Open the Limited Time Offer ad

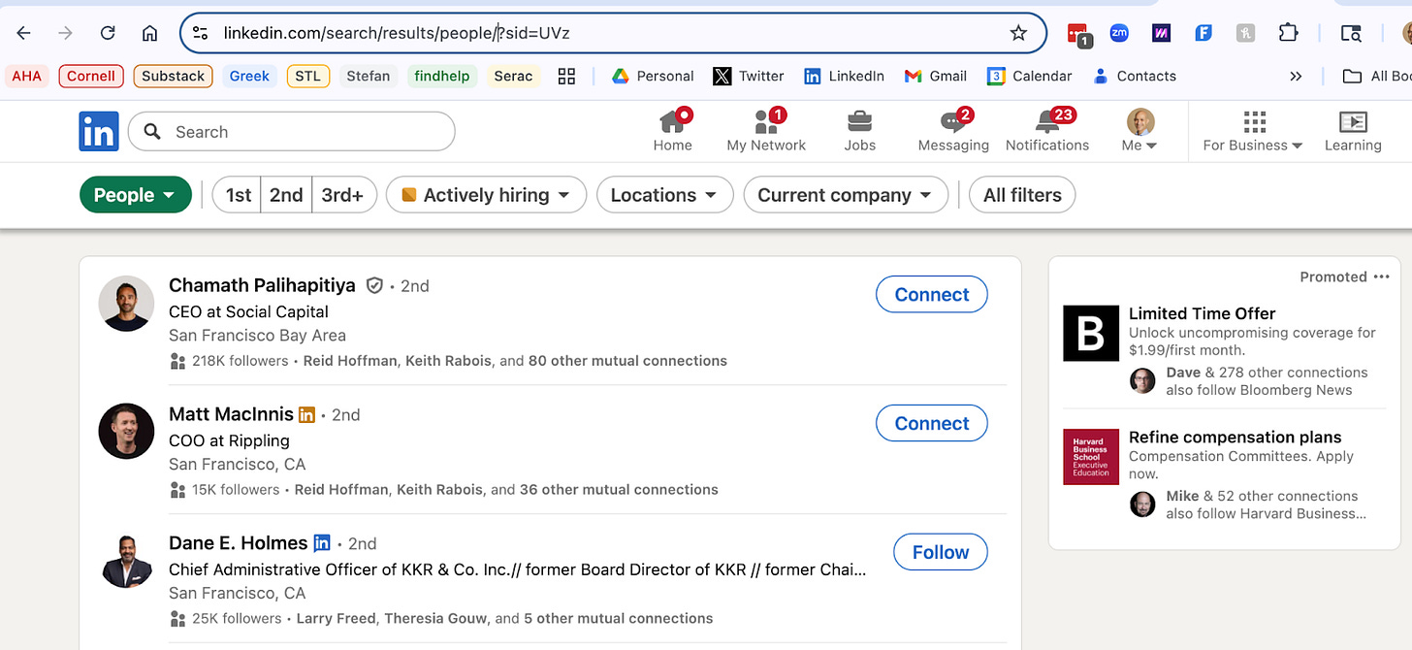click(1202, 313)
